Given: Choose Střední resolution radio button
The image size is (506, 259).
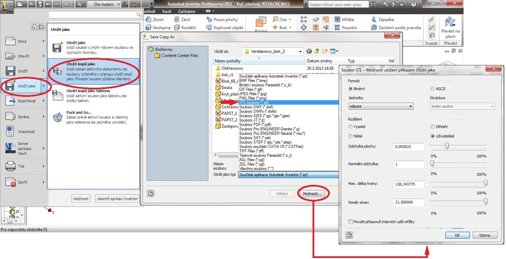Looking at the screenshot, I should (432, 127).
